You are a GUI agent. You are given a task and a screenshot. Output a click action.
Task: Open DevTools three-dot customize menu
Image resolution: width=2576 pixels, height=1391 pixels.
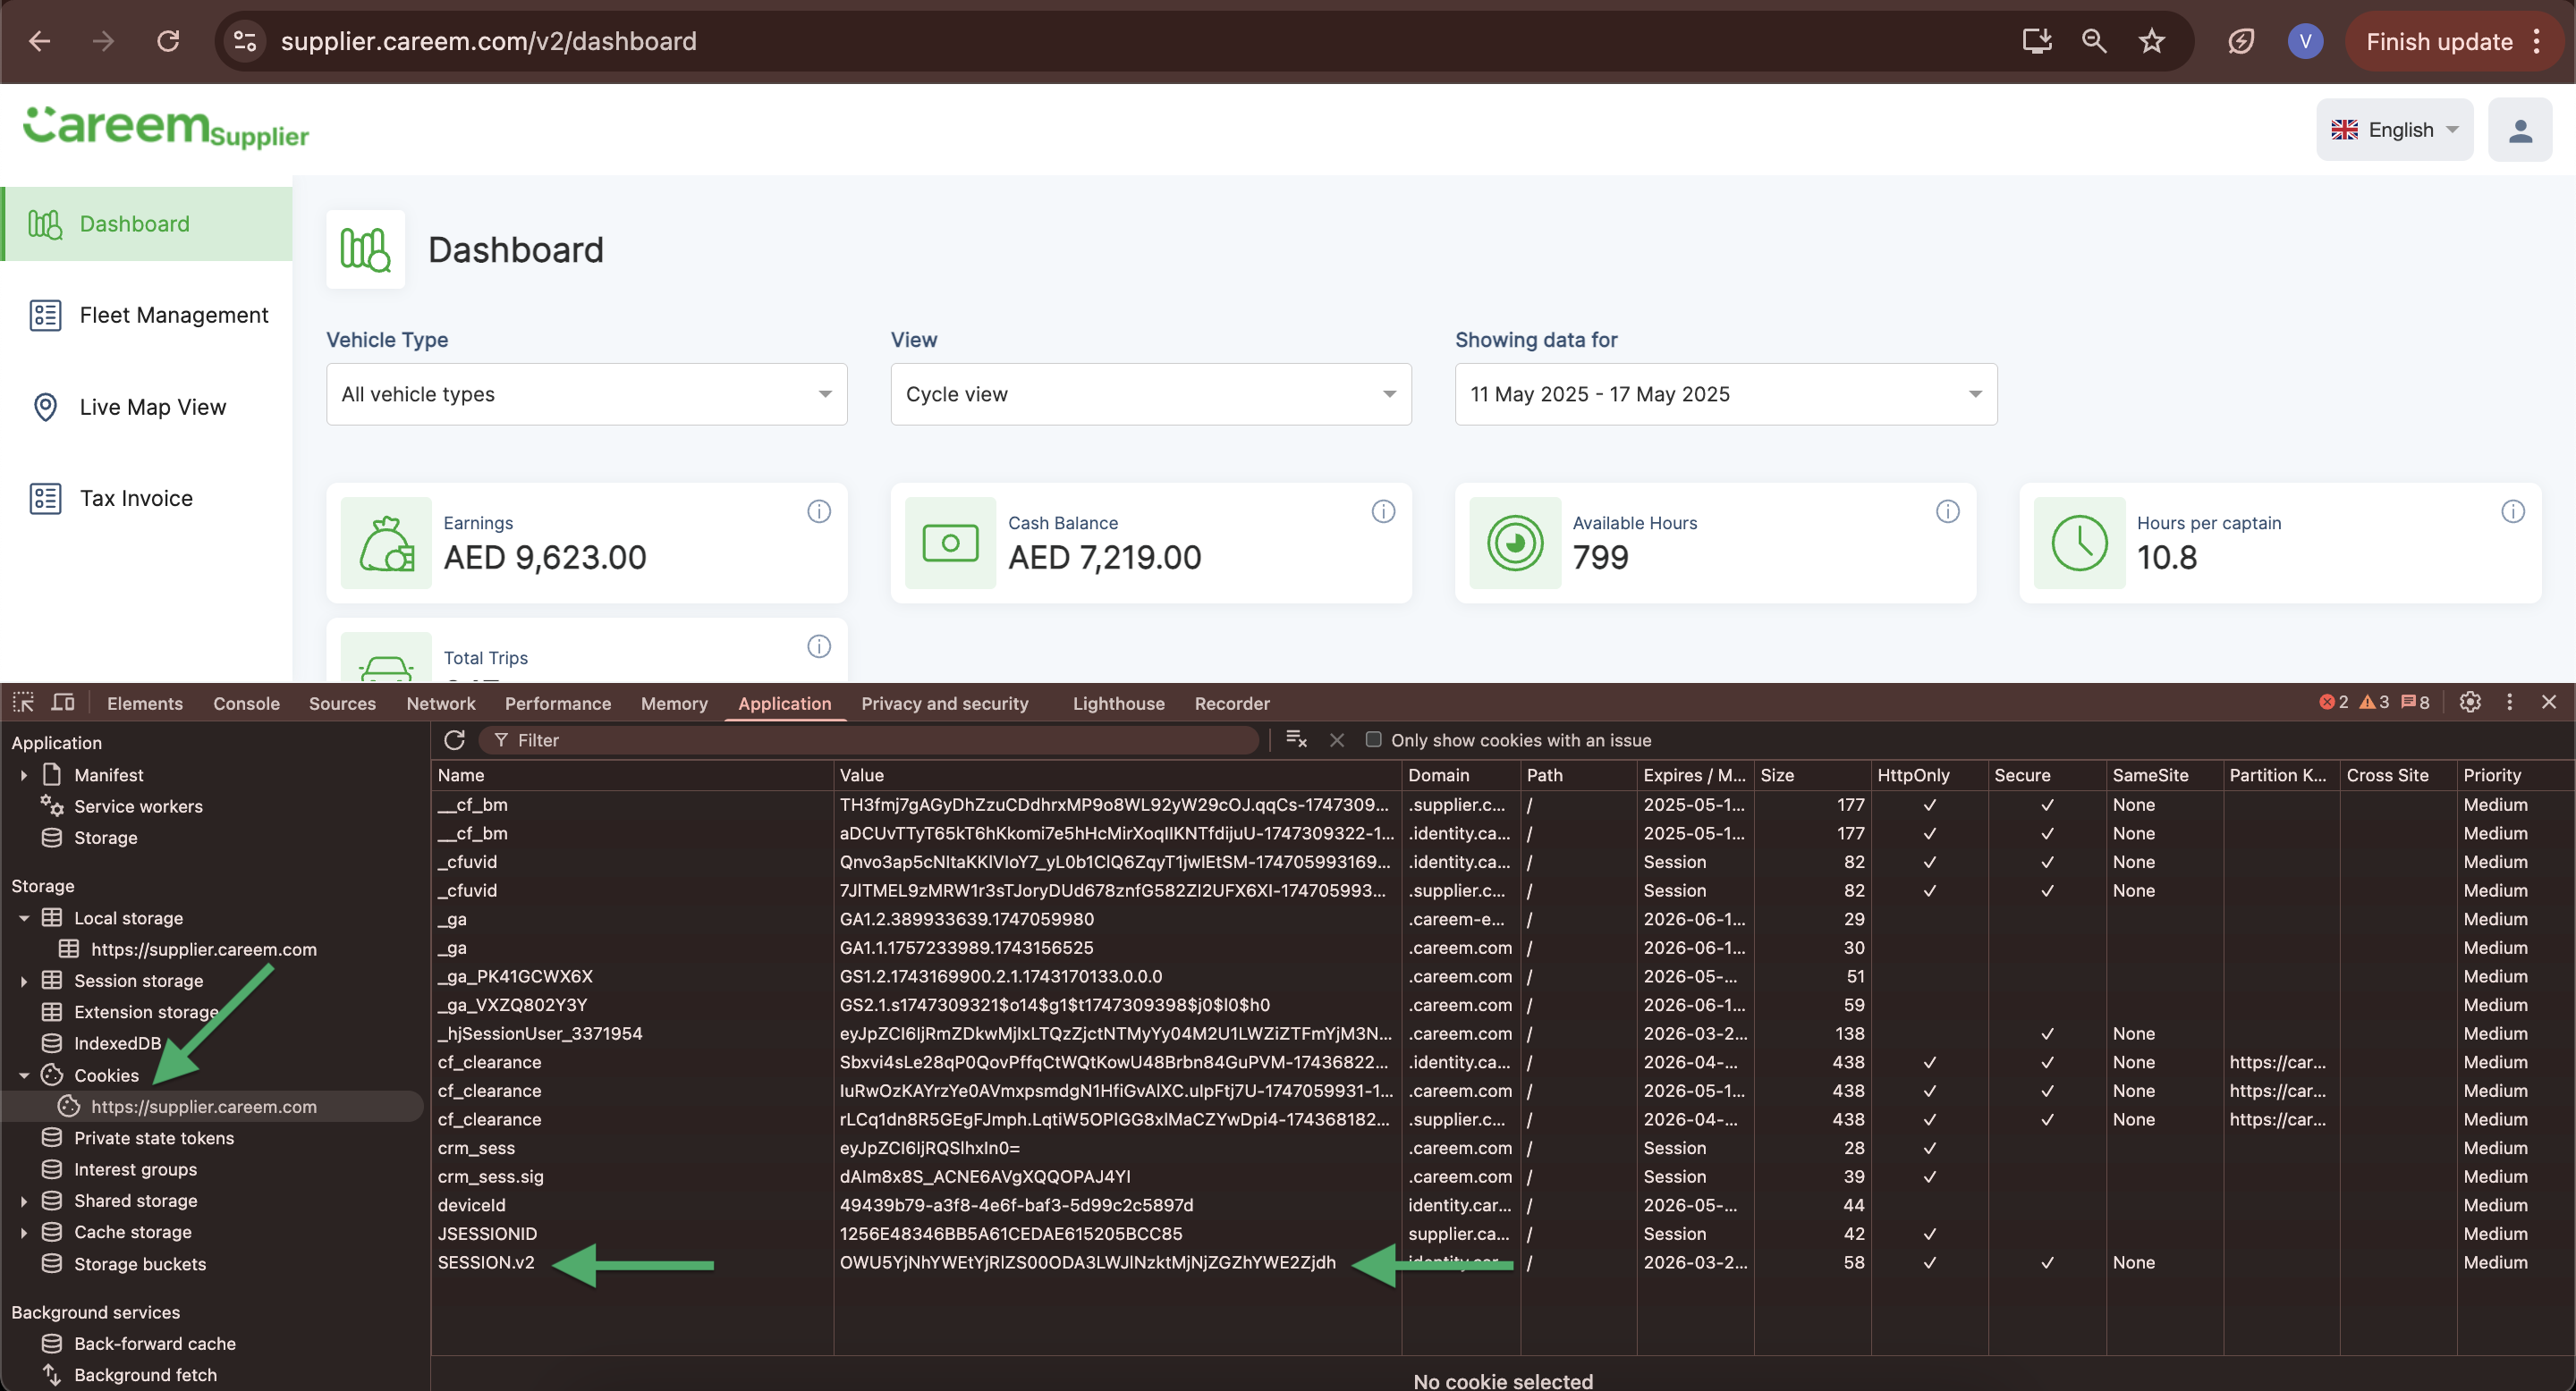pyautogui.click(x=2509, y=703)
